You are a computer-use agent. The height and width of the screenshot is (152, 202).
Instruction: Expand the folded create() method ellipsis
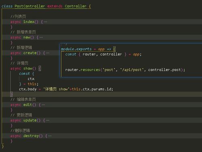click(x=48, y=53)
